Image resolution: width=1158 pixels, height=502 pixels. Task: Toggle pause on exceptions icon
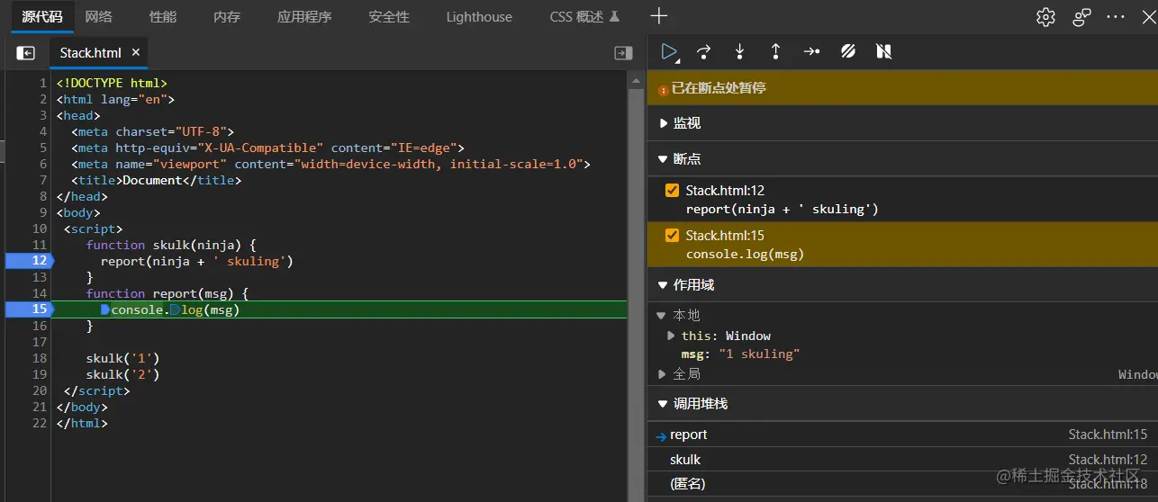click(x=883, y=52)
